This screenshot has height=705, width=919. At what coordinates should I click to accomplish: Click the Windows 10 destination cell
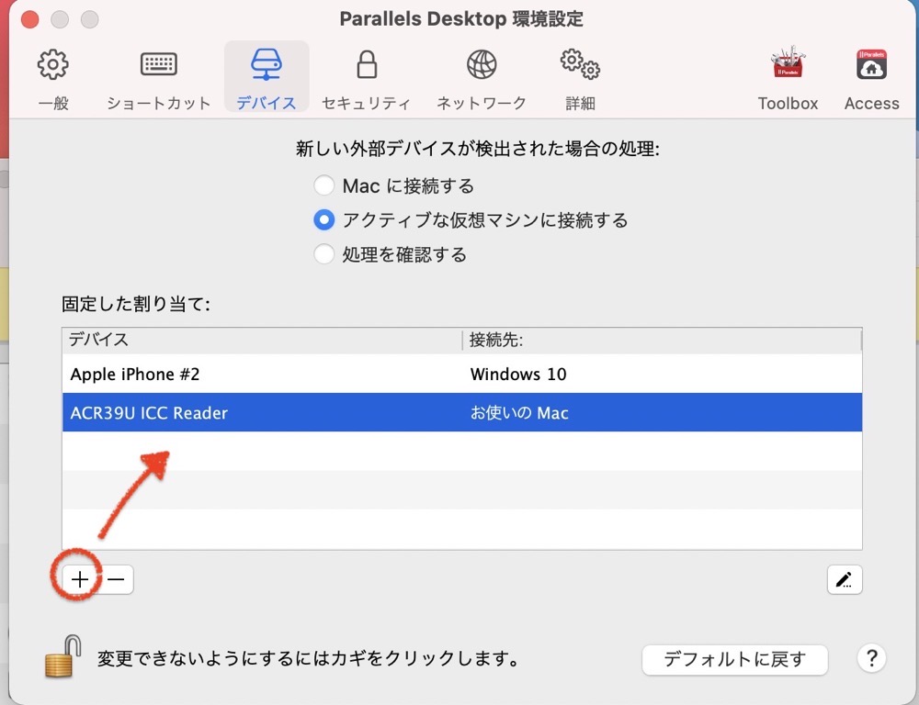(518, 375)
